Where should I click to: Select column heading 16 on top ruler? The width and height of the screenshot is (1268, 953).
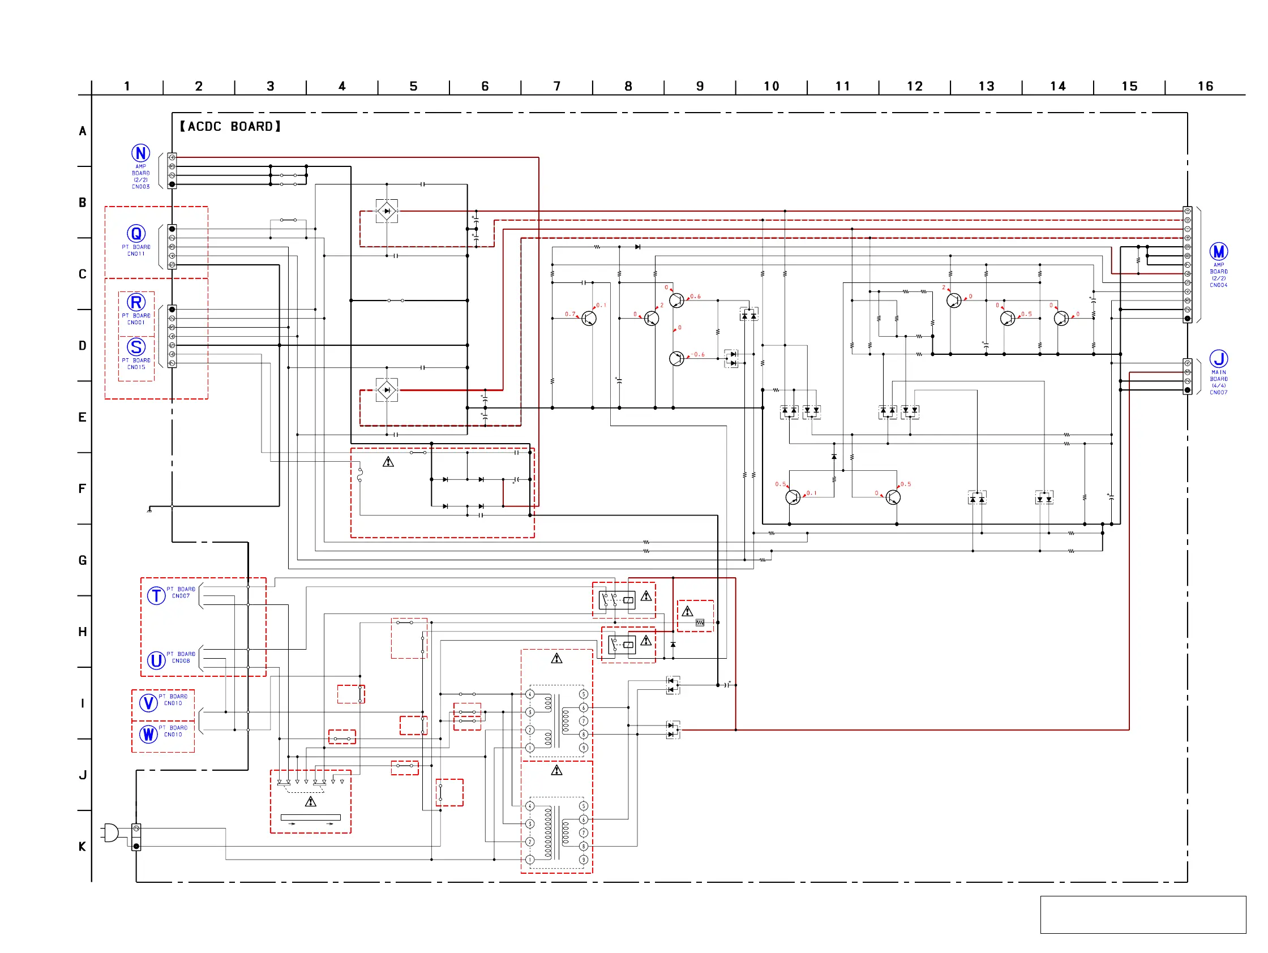(1205, 86)
